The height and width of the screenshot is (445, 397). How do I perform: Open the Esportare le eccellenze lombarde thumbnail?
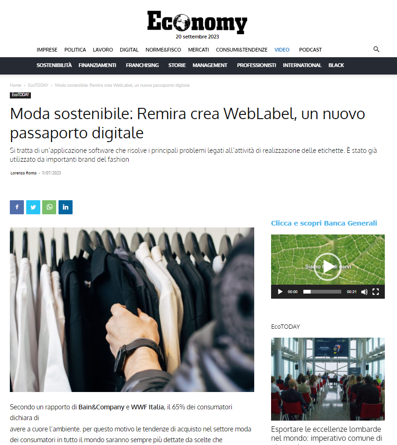coord(328,379)
